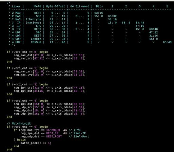Click "63:48" bits value in UDP ChkSum row
Viewport: 174px width, 152px height.
coord(167,42)
